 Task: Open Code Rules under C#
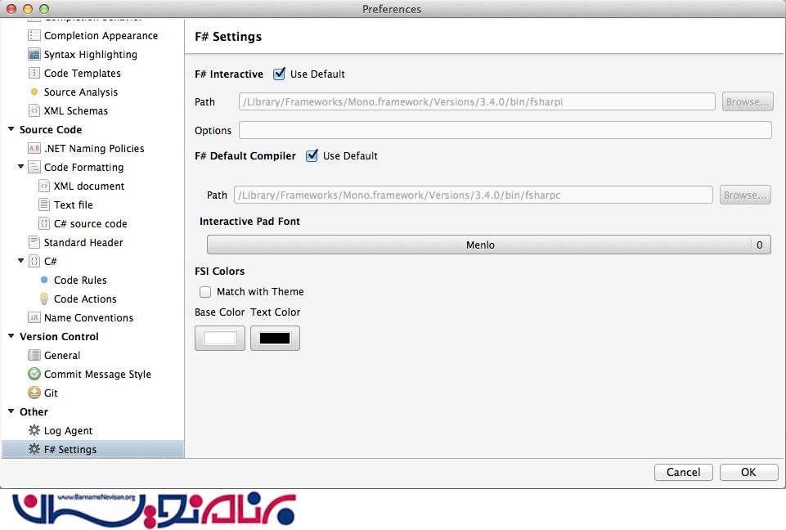(x=80, y=280)
